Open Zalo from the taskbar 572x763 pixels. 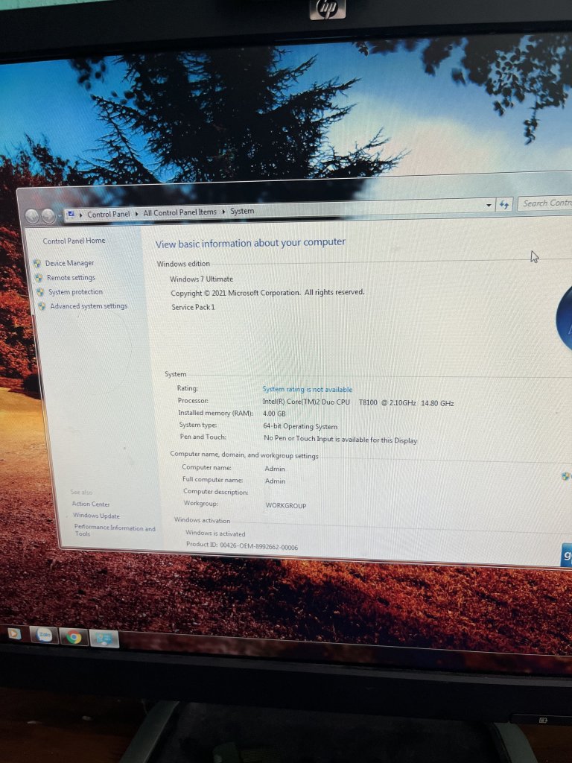click(44, 635)
